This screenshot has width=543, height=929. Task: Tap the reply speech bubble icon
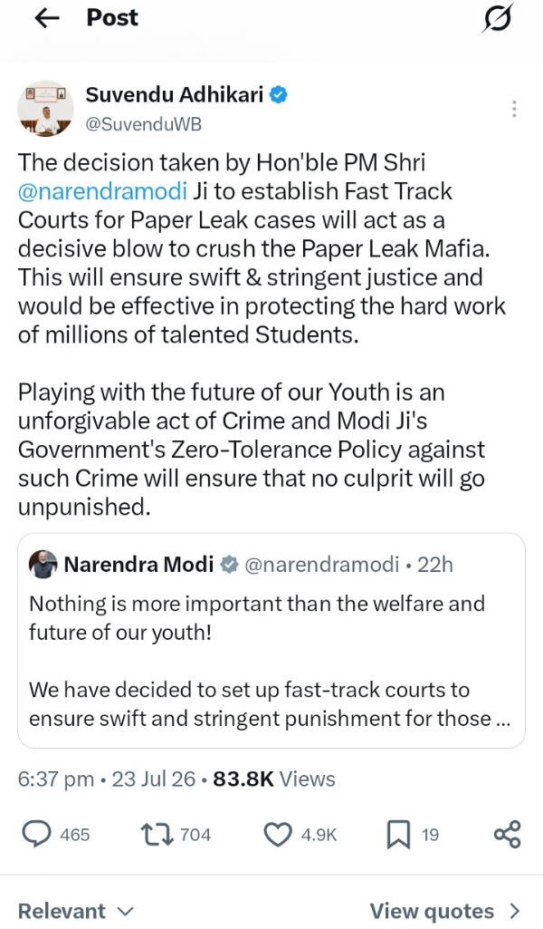36,834
